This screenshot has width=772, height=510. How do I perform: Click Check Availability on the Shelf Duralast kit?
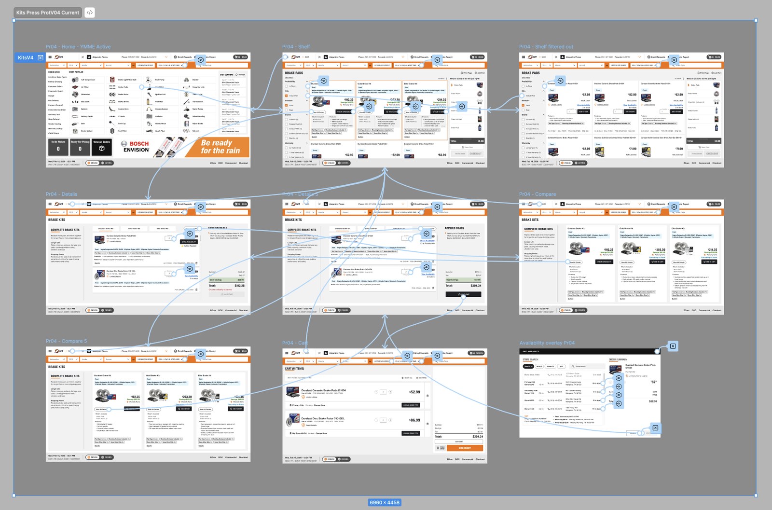344,112
